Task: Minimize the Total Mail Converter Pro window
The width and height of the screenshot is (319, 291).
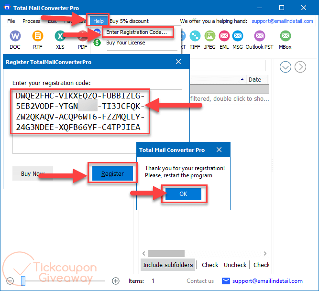Action: [x=259, y=8]
